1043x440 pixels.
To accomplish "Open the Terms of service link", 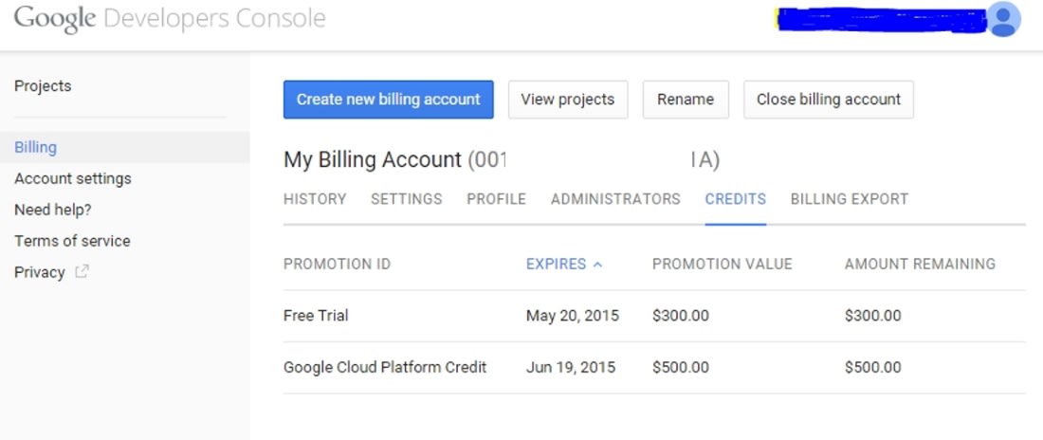I will click(x=72, y=241).
